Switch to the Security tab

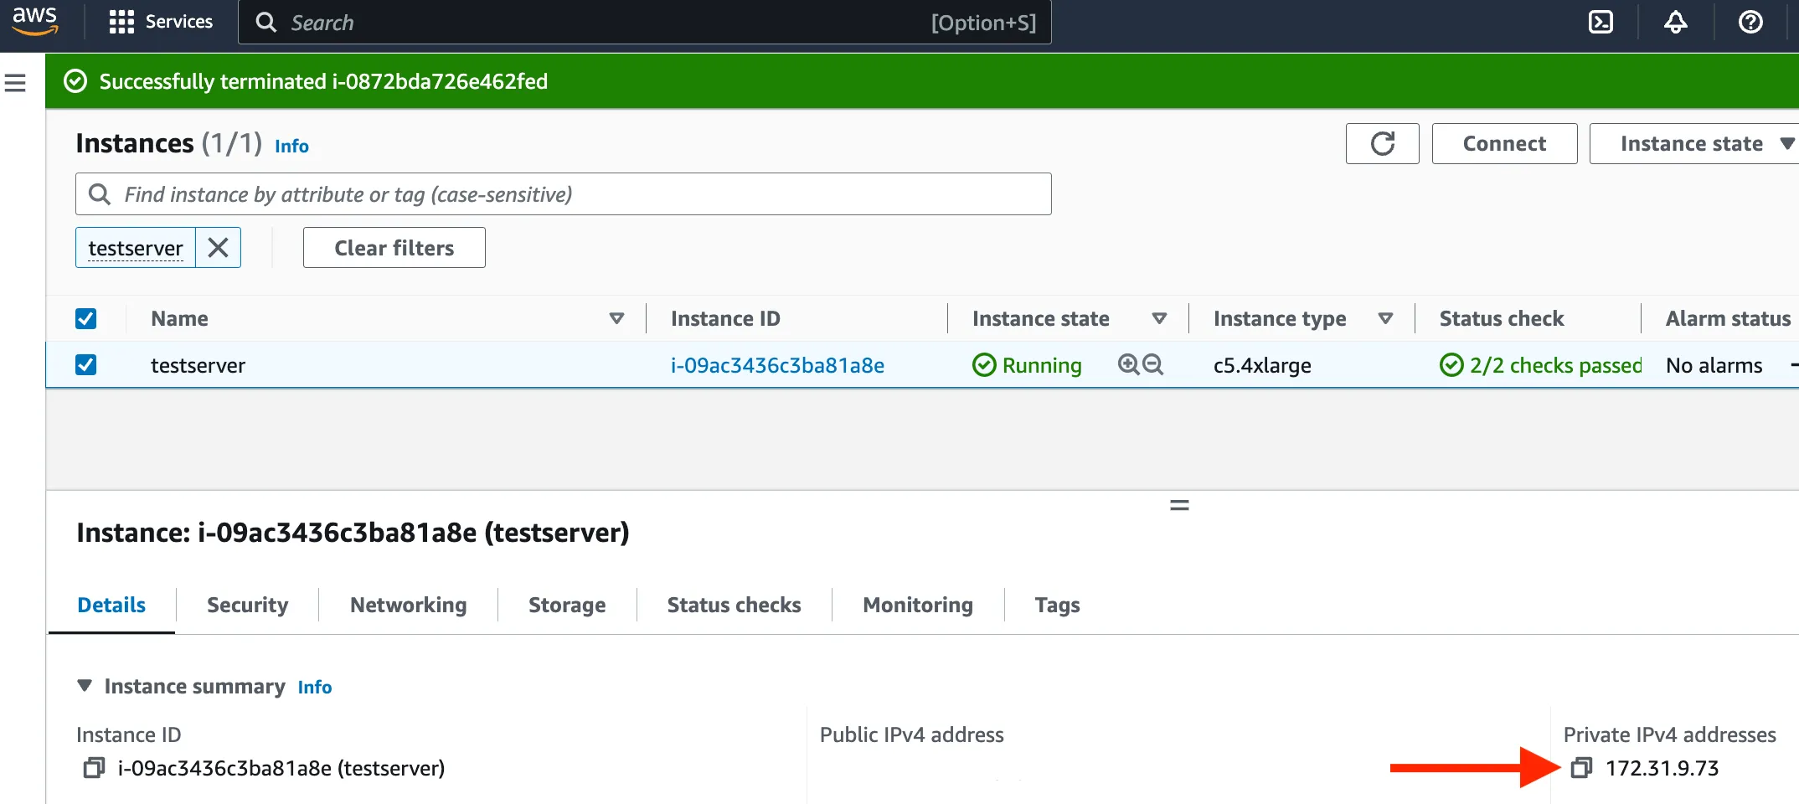click(x=247, y=605)
